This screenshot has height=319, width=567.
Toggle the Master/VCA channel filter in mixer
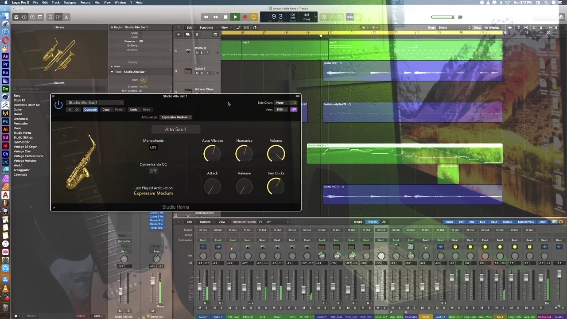point(526,222)
